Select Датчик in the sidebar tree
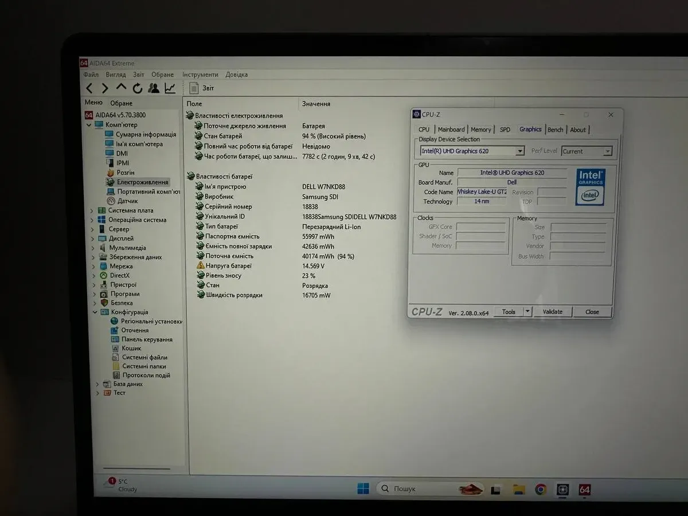The image size is (688, 516). pyautogui.click(x=127, y=201)
